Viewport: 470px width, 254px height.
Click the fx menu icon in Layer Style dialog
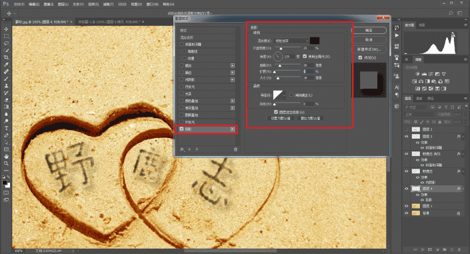coord(181,149)
